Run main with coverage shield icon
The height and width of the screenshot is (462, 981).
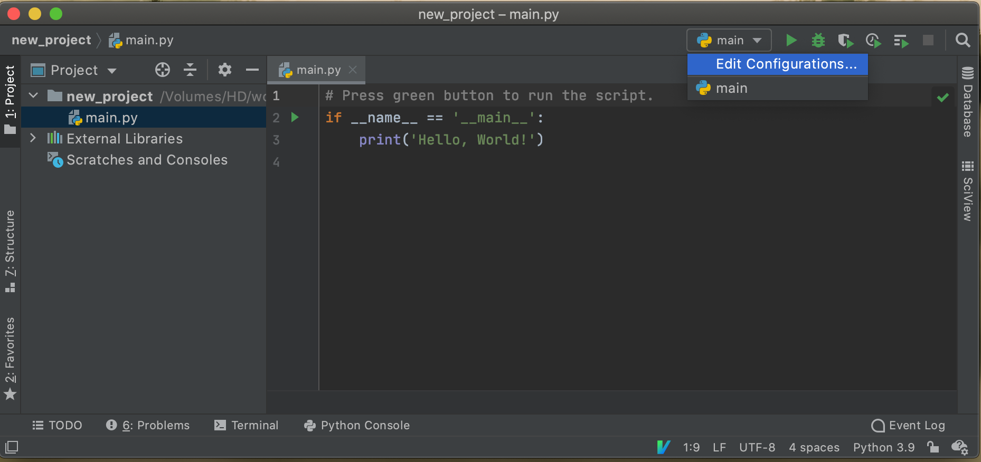(845, 41)
